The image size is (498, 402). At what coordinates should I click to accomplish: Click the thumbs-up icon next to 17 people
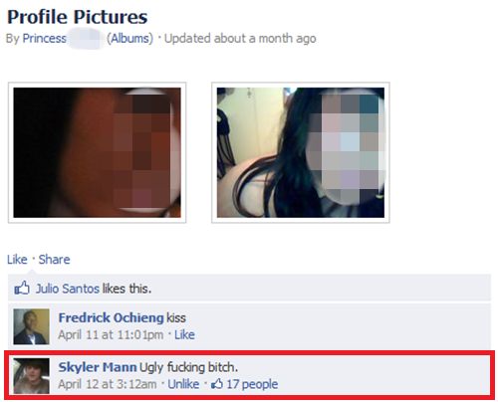pos(217,384)
